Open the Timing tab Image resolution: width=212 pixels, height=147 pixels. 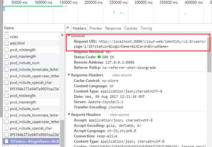146,28
